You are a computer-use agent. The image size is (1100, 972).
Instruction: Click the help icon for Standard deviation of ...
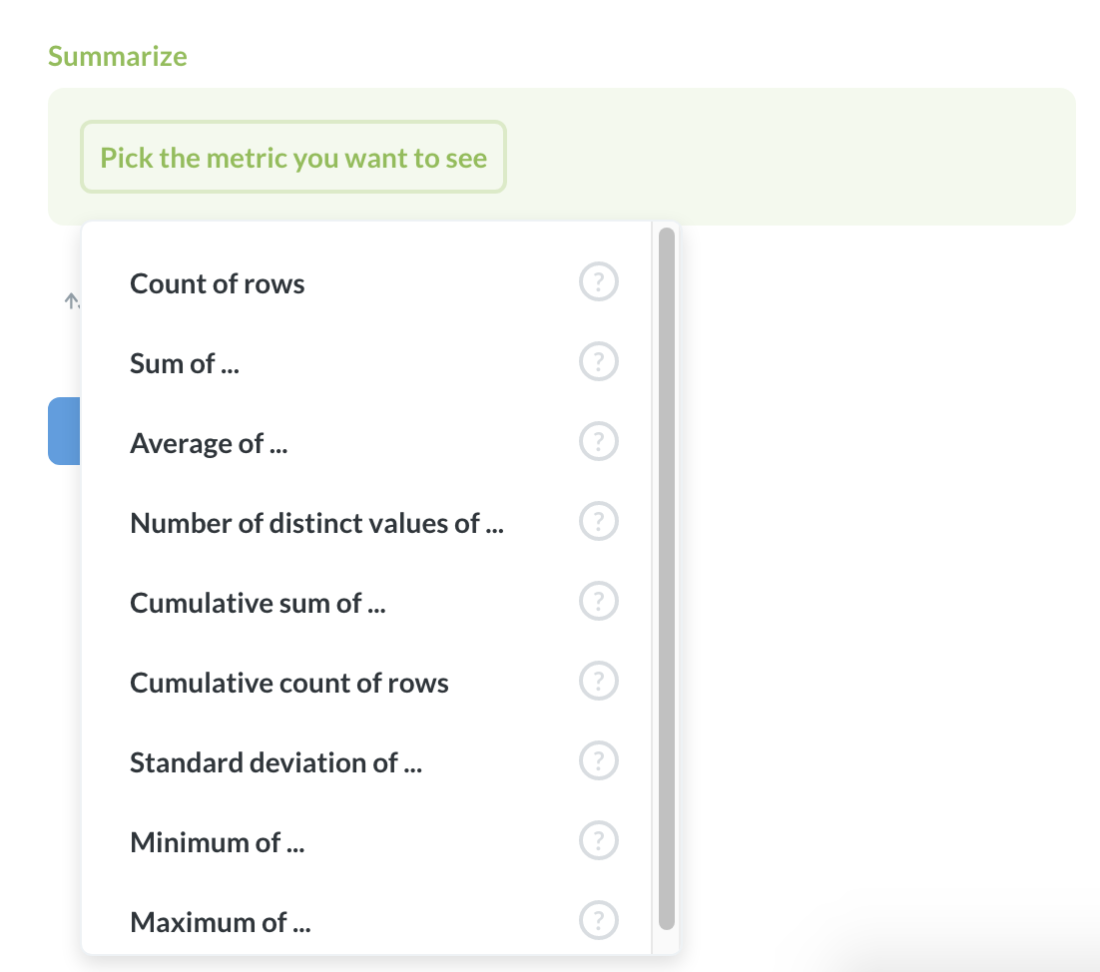point(597,760)
